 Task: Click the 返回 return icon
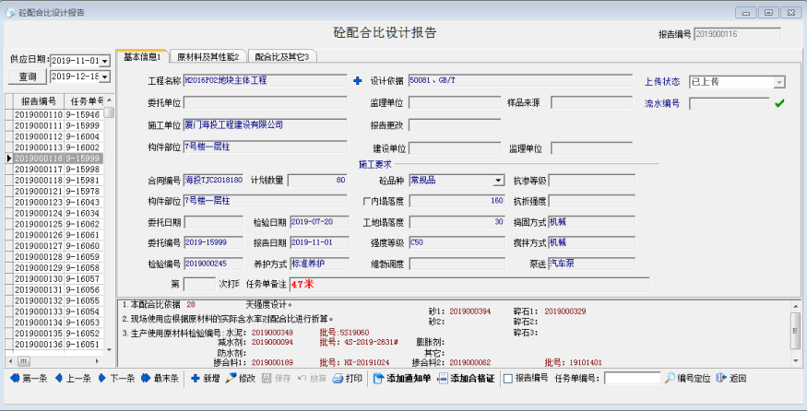point(721,379)
